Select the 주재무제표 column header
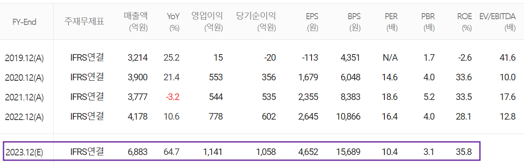Viewport: 524px width, 165px height. click(x=84, y=22)
